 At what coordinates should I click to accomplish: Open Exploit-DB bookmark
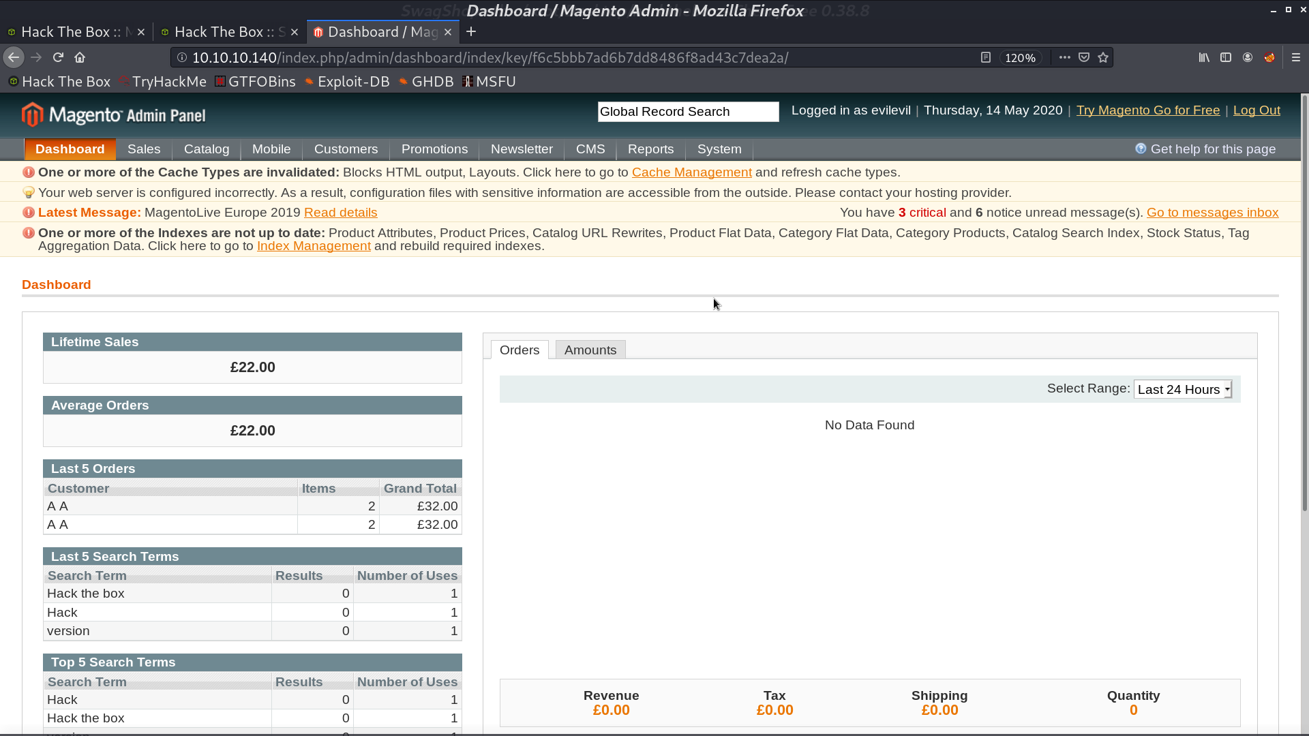click(347, 82)
